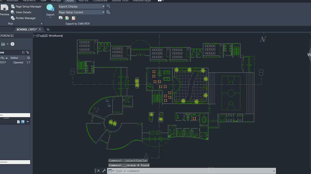This screenshot has width=311, height=174.
Task: Switch to the Annotate ribbon tab
Action: pos(12,1)
